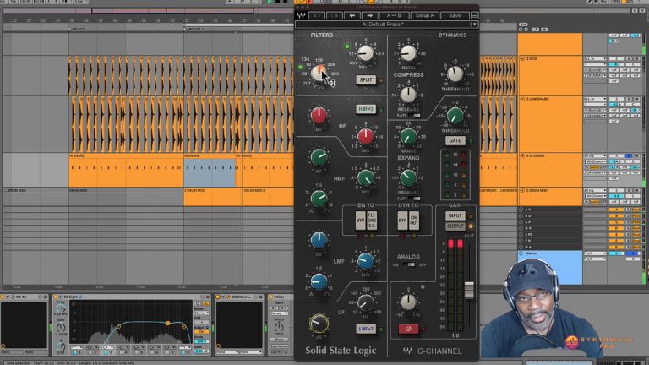Click the compressor THRESHOLD white knob

pos(455,74)
